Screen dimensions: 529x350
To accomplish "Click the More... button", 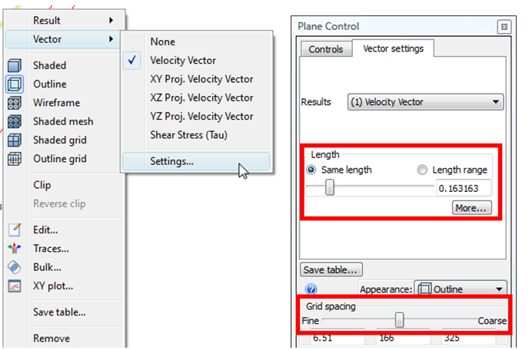I will [471, 207].
